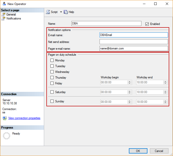Maximize the New Operator window
Screen dimensions: 173x156
(155, 4)
